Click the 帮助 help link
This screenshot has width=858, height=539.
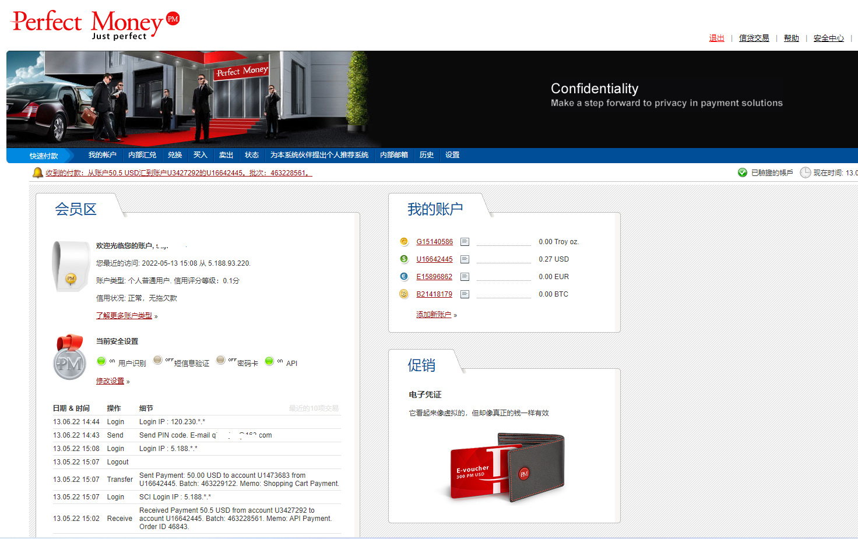click(792, 38)
